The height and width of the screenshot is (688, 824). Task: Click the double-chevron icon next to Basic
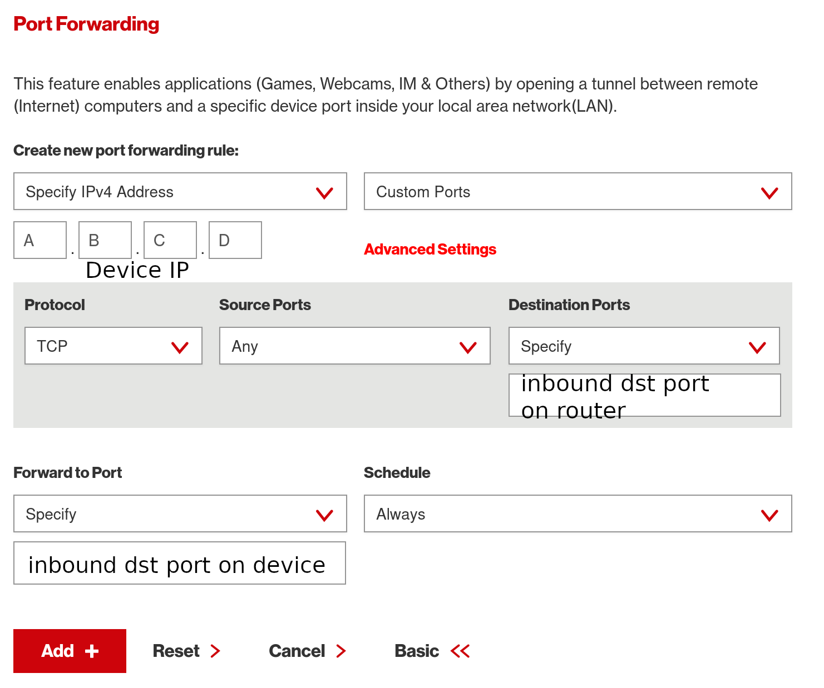coord(461,651)
